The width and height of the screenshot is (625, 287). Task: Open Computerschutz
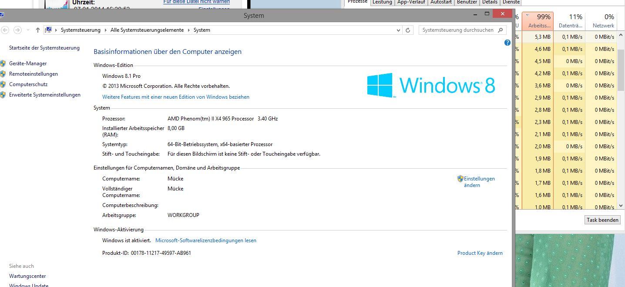point(28,84)
